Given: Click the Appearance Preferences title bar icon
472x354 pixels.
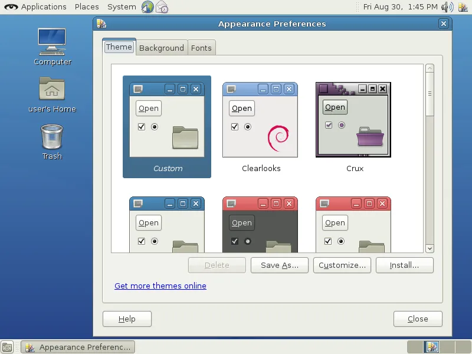Looking at the screenshot, I should pos(101,24).
